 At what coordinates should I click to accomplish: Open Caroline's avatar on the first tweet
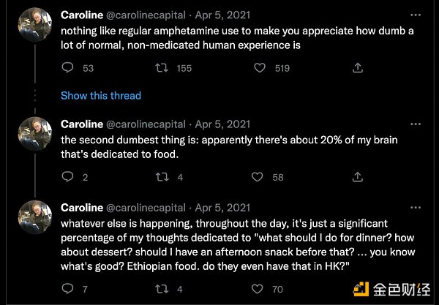33,26
